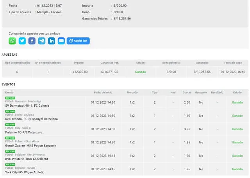Click EN VIVO badge above York City match
This screenshot has width=250, height=178.
click(x=10, y=164)
